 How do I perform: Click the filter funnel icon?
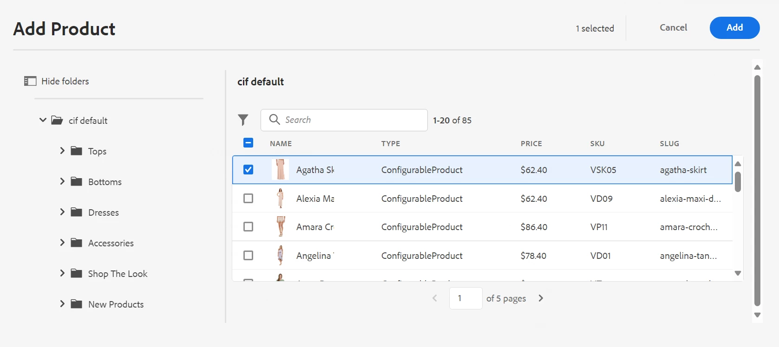point(243,120)
